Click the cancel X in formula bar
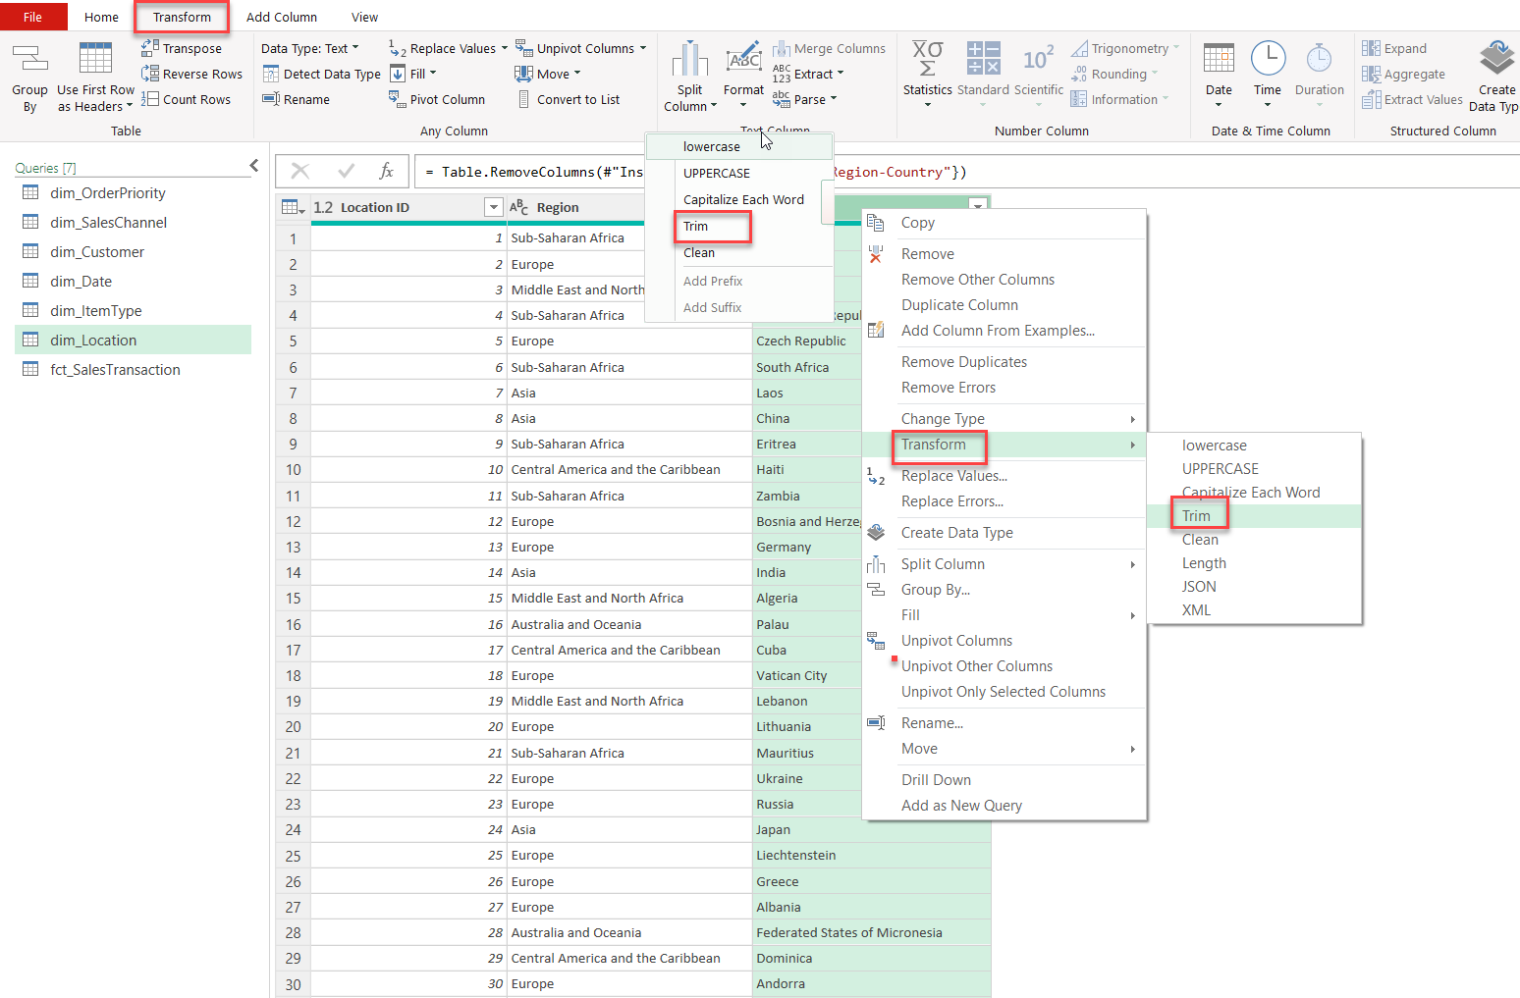This screenshot has height=998, width=1520. 300,171
